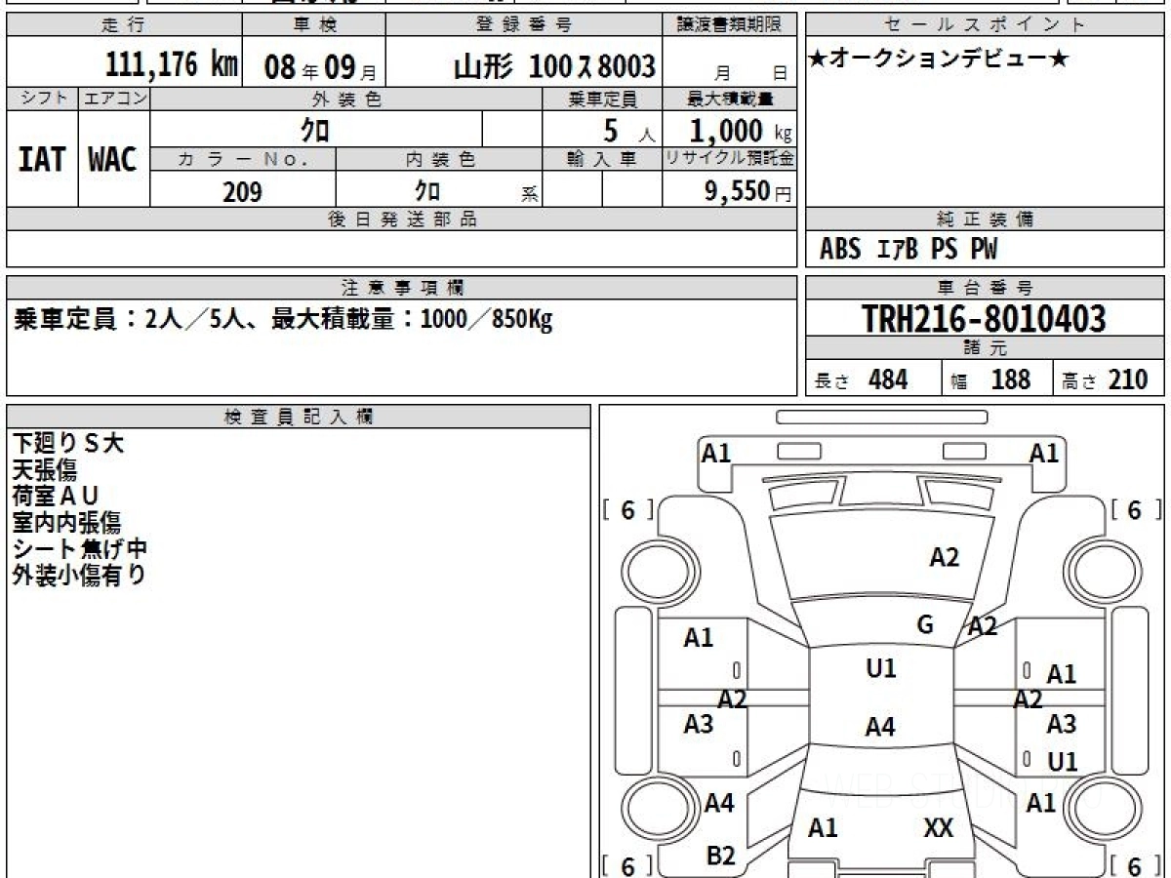The image size is (1171, 878).
Task: Select the height value 高さ 210
Action: 1106,380
